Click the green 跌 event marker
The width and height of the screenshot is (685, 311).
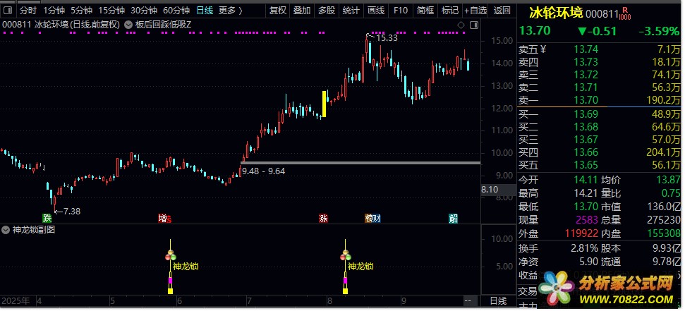(47, 219)
